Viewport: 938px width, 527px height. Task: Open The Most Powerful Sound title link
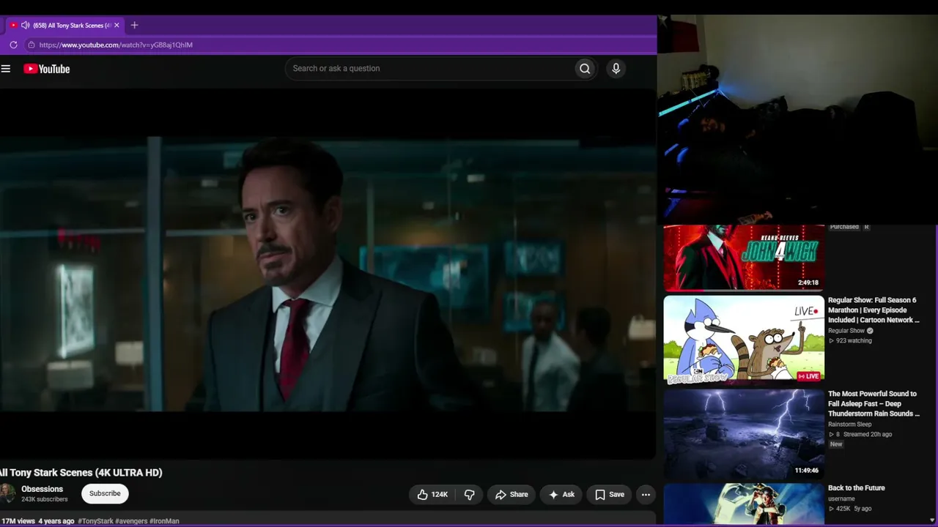tap(874, 404)
